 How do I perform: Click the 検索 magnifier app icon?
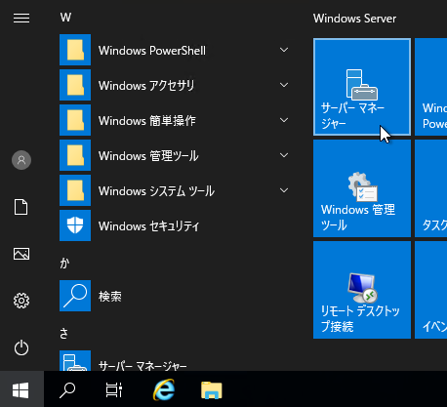75,296
